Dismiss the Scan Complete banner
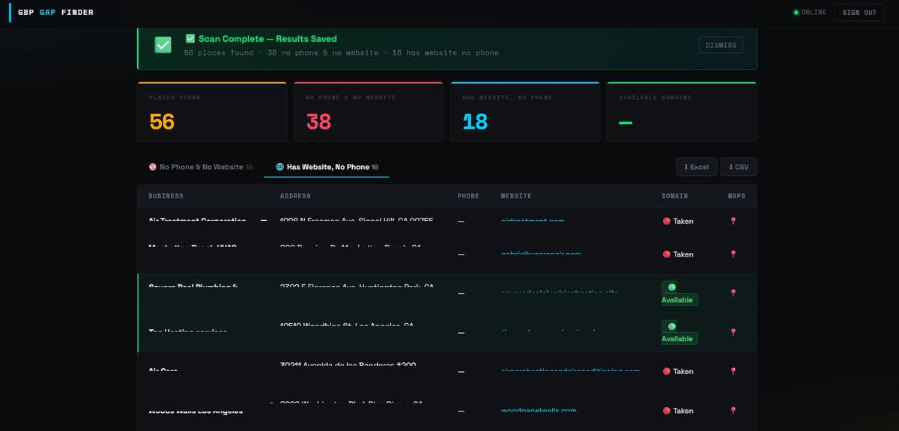The height and width of the screenshot is (431, 899). coord(720,45)
